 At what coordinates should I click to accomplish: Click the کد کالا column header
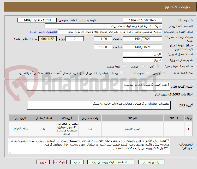(174, 118)
